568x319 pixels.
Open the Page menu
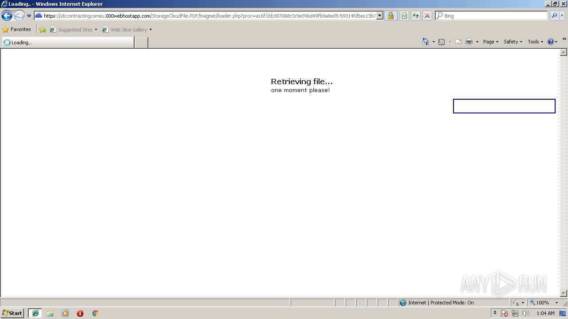(490, 42)
